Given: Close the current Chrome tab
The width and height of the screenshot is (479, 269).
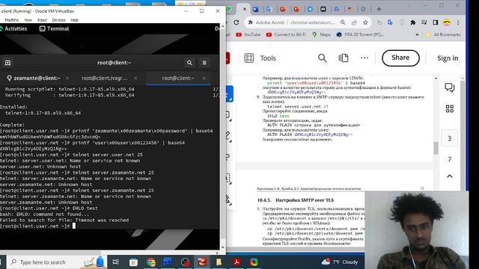Looking at the screenshot, I should [245, 9].
